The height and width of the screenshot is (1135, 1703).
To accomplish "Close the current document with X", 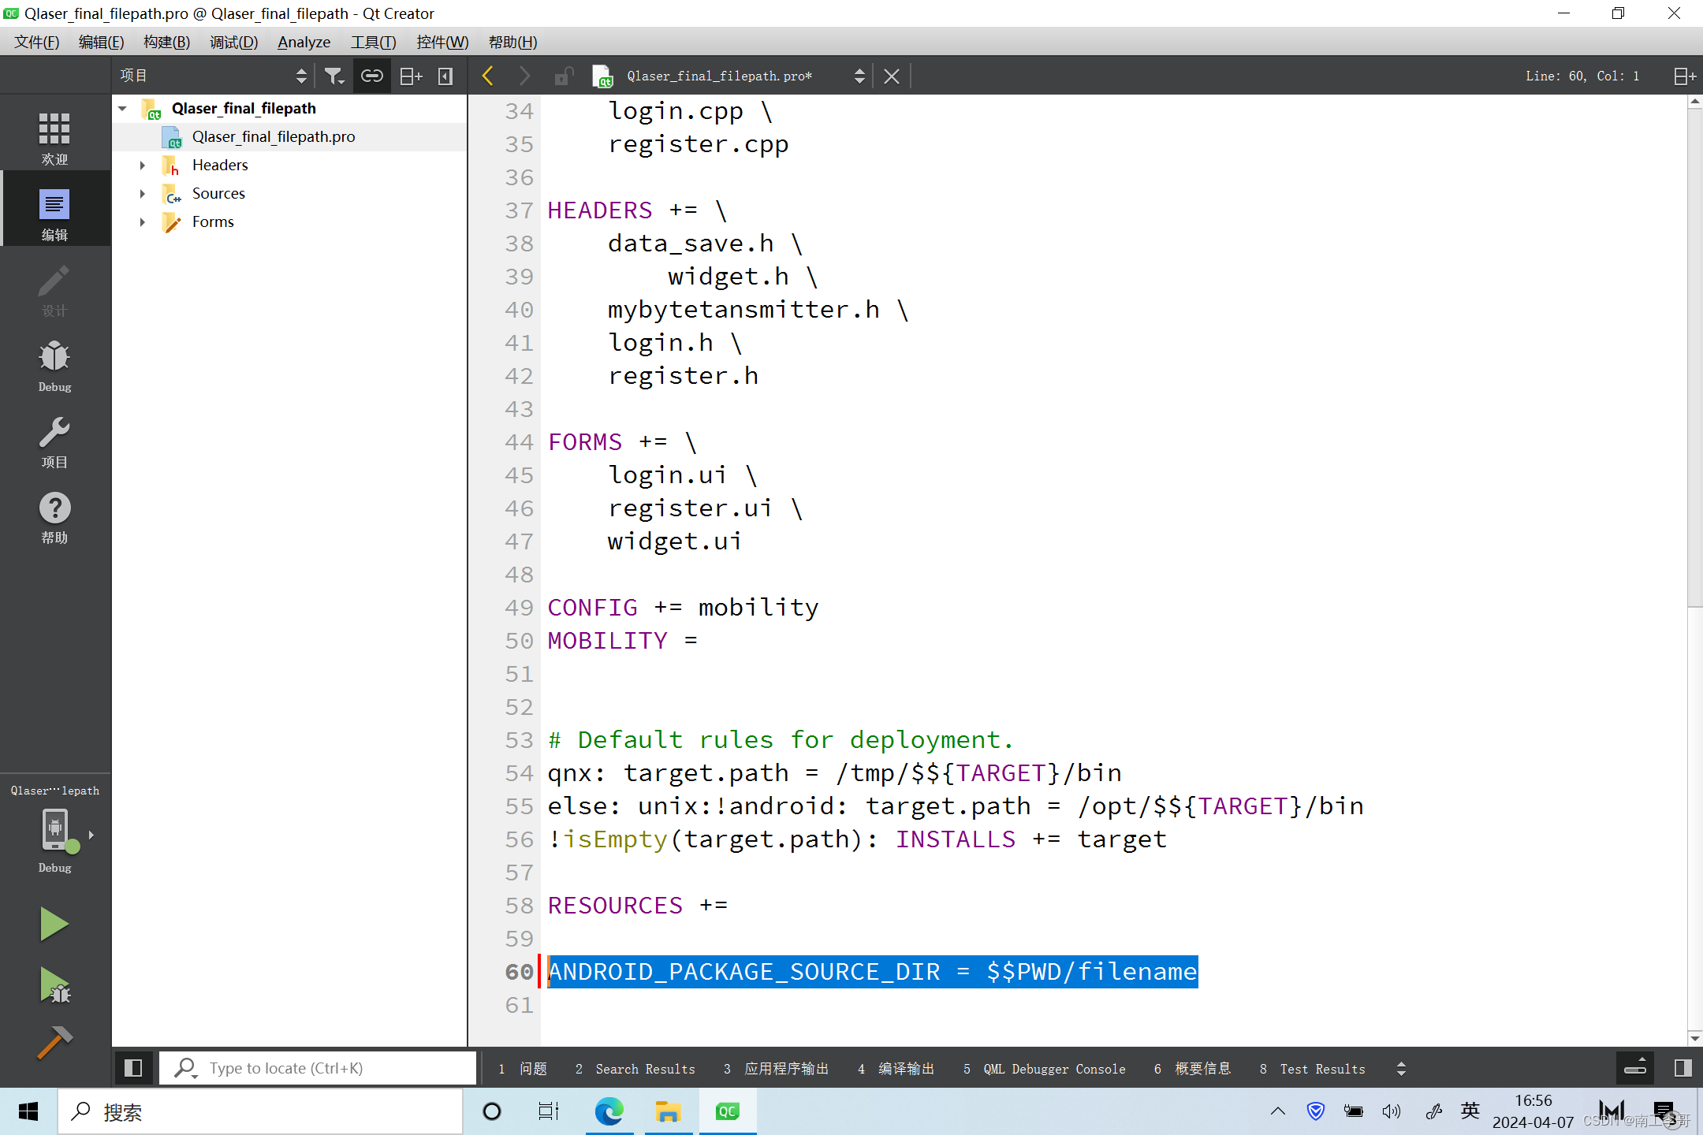I will pos(891,76).
